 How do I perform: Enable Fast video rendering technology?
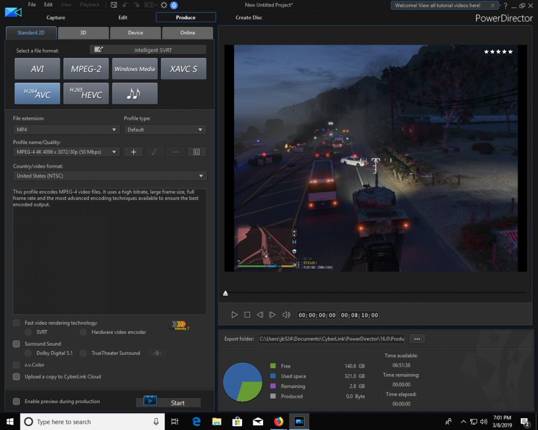[x=16, y=322]
